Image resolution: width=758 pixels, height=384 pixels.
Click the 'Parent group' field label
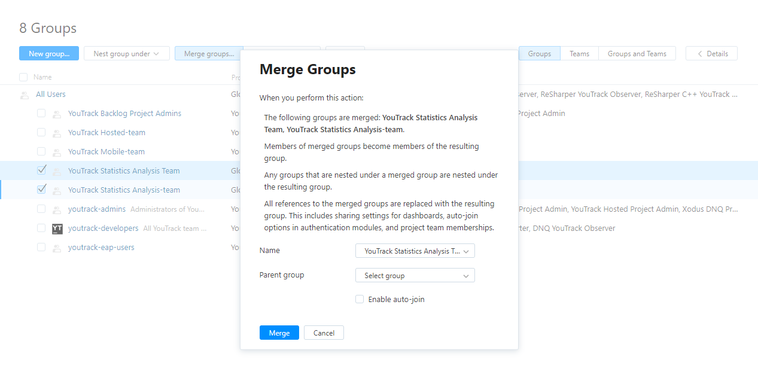click(x=282, y=275)
